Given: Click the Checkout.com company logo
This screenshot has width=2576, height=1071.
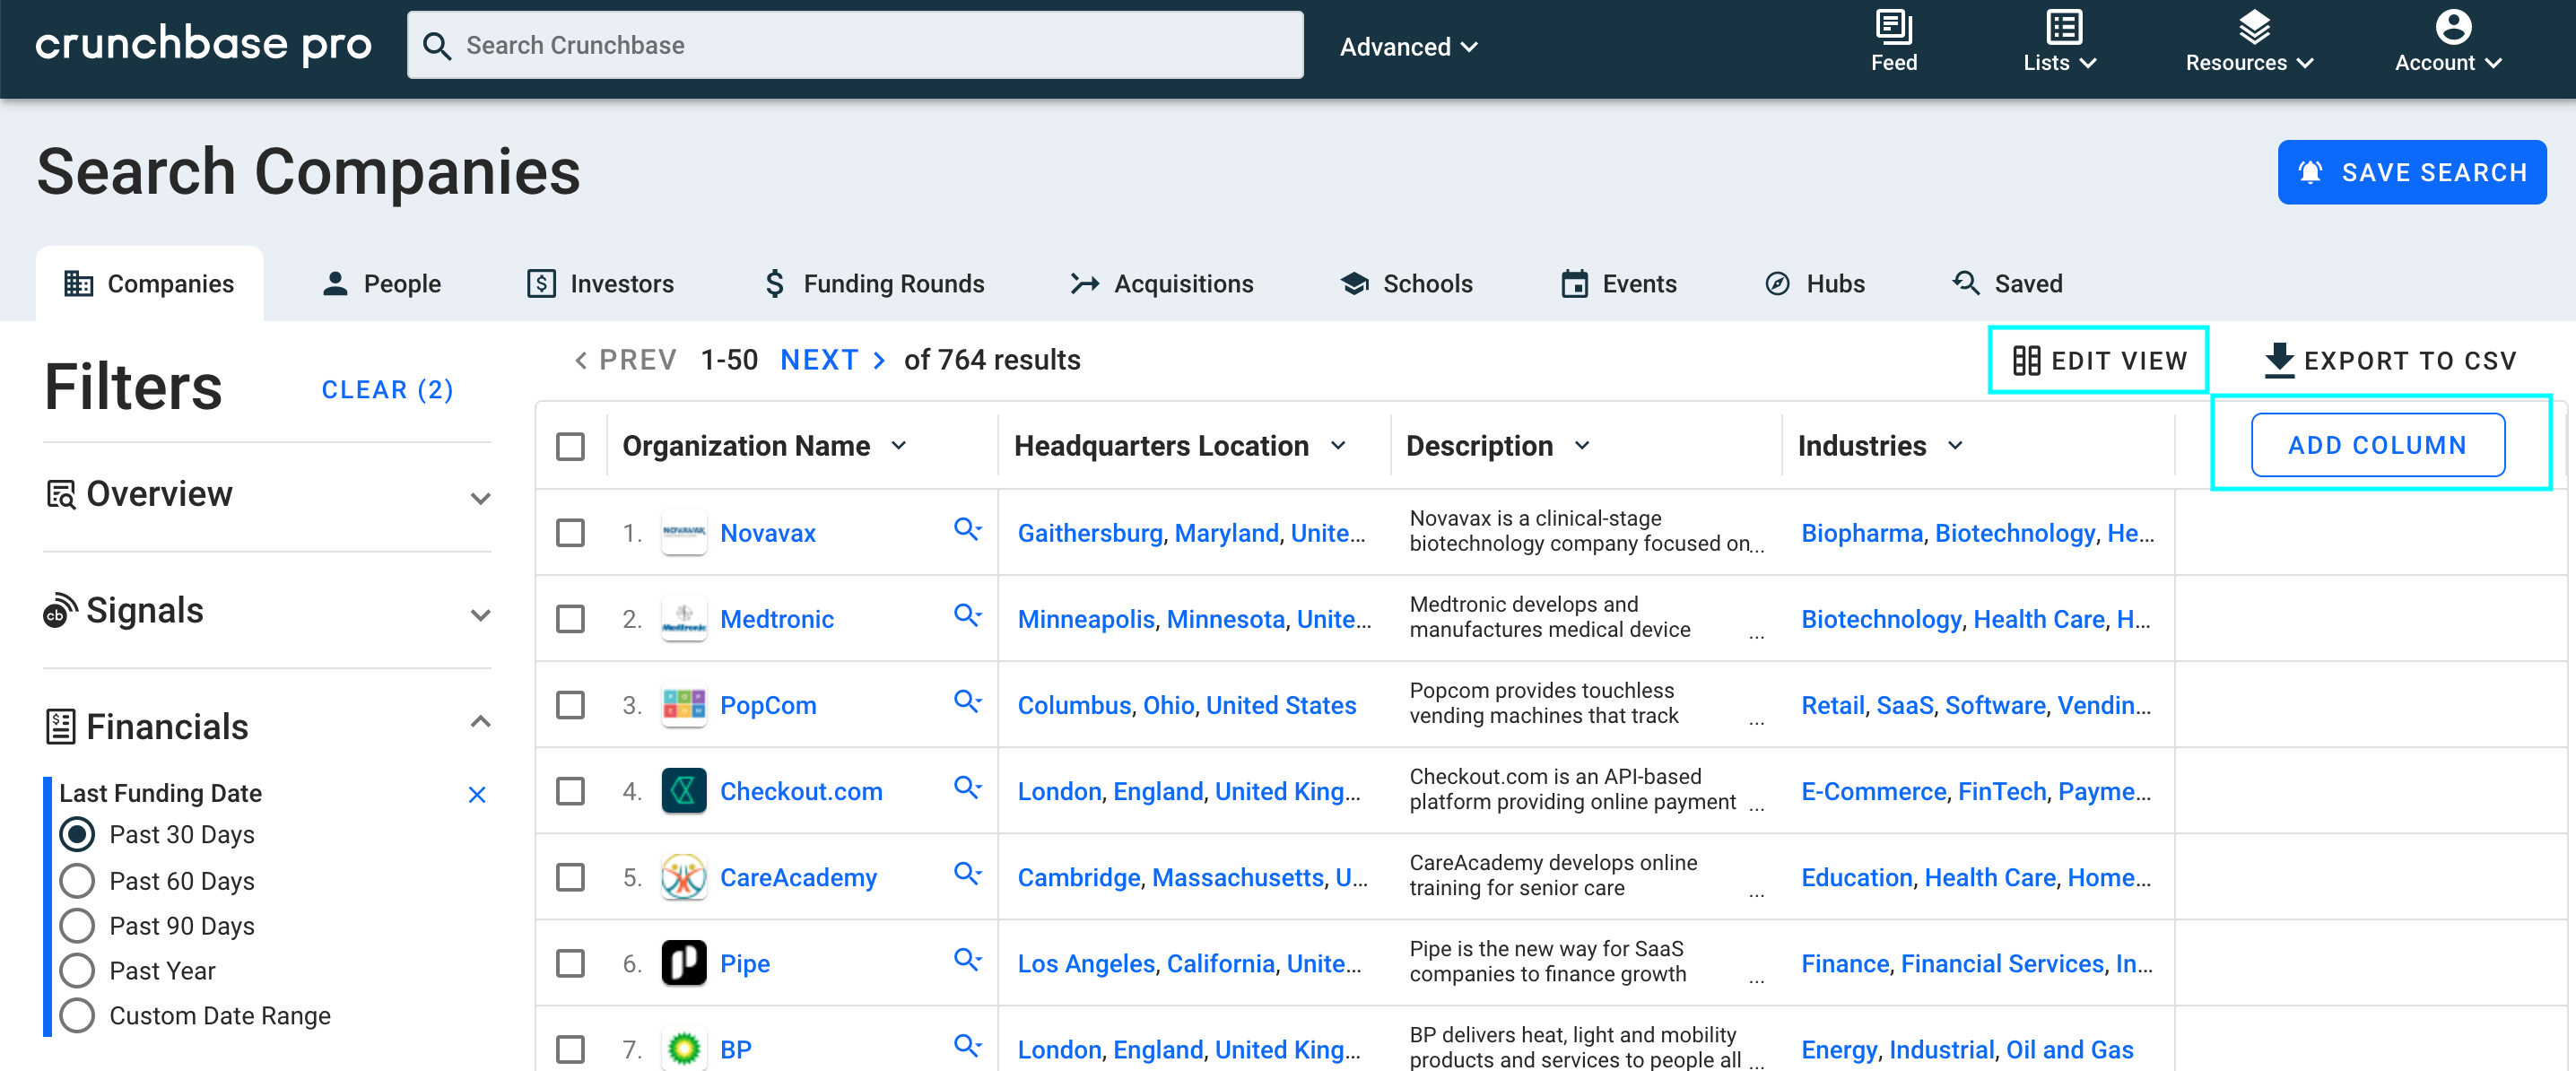Looking at the screenshot, I should pos(684,791).
